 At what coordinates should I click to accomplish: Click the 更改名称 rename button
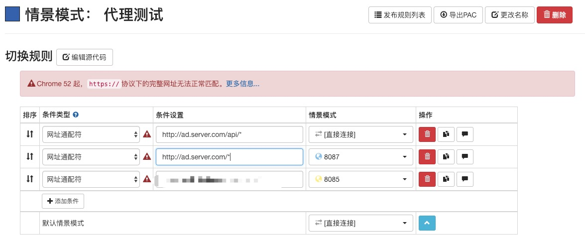[510, 15]
